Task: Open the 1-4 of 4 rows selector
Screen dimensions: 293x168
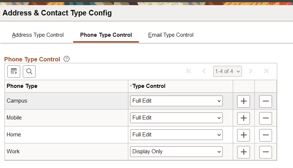Action: (227, 71)
